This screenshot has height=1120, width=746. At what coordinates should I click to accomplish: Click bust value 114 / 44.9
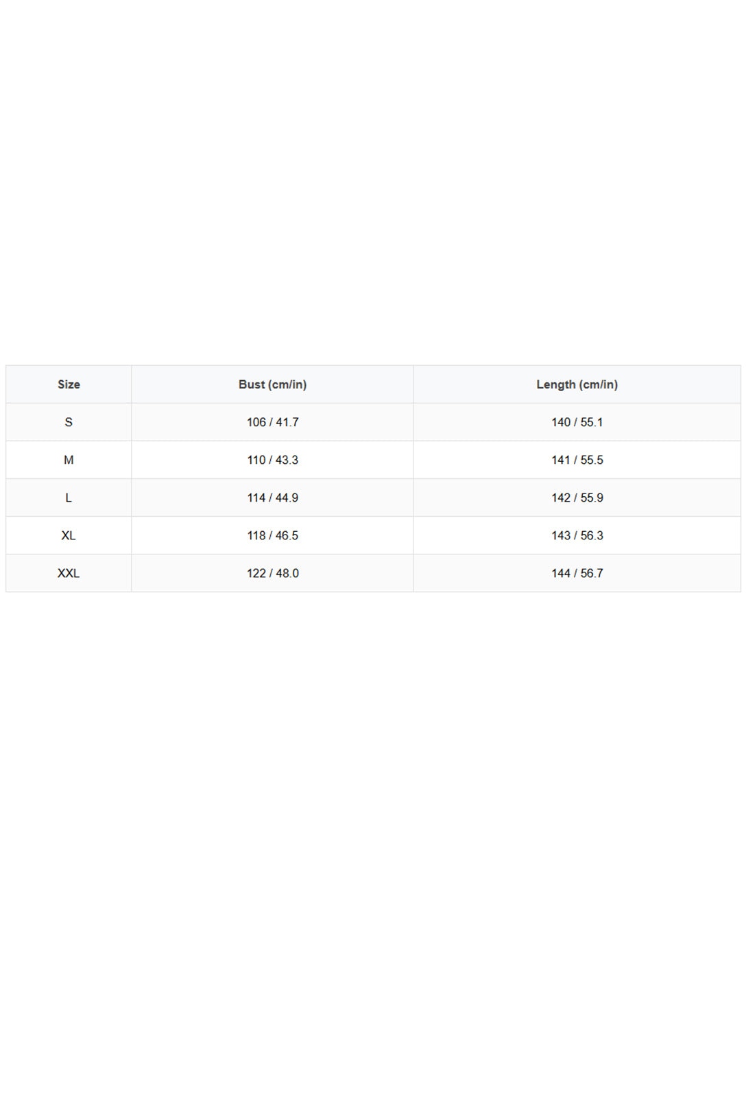coord(272,498)
